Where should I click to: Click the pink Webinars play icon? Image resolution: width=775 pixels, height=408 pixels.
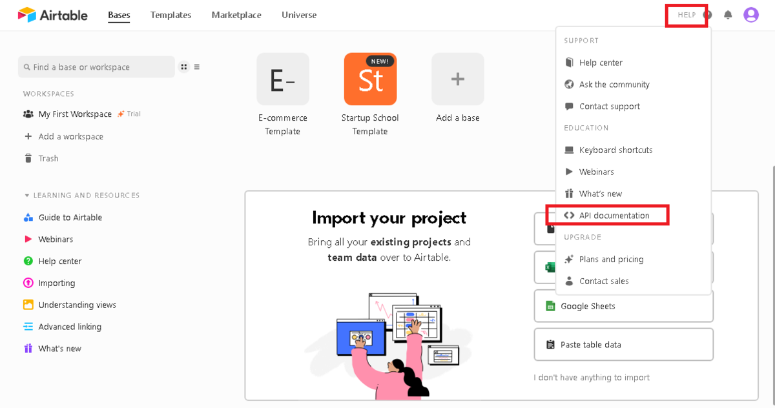tap(28, 240)
